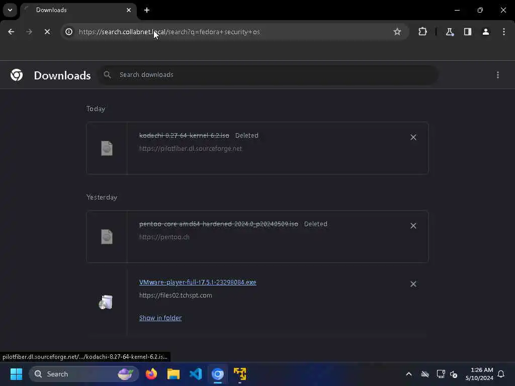This screenshot has height=386, width=515.
Task: Open Chrome Labs flask icon
Action: (450, 32)
